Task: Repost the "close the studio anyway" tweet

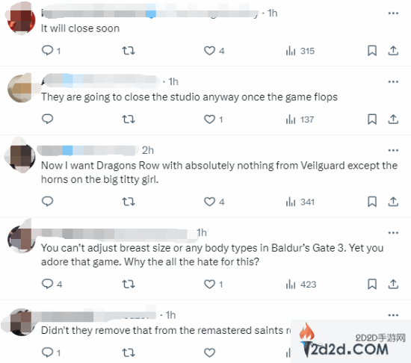Action: (129, 120)
